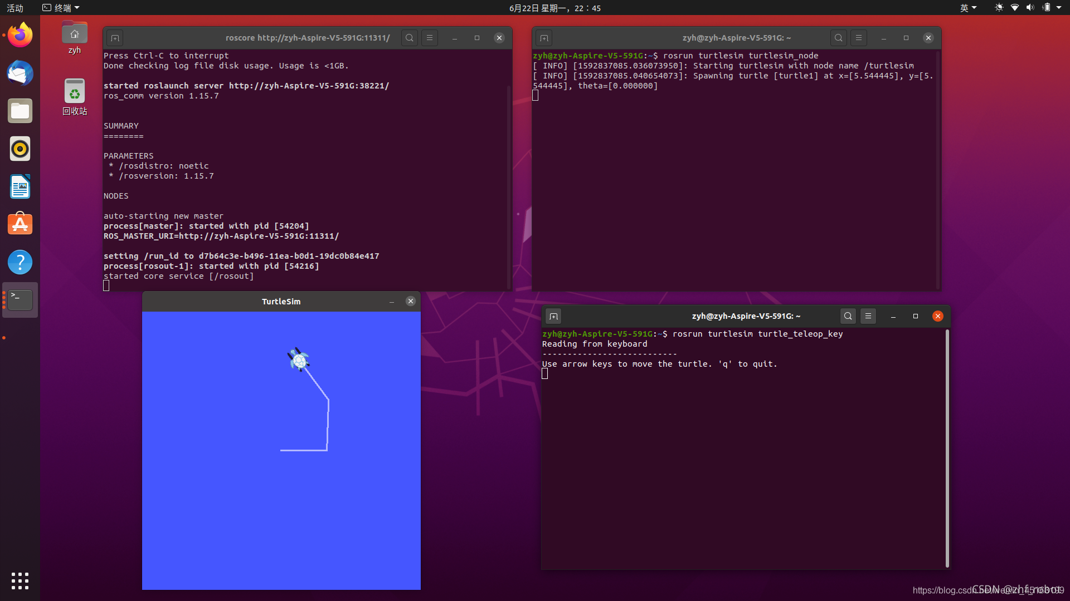1070x601 pixels.
Task: Open Thunderbird mail from dock
Action: (x=20, y=73)
